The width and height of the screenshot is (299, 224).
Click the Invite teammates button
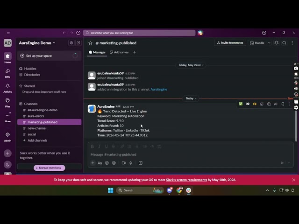230,43
